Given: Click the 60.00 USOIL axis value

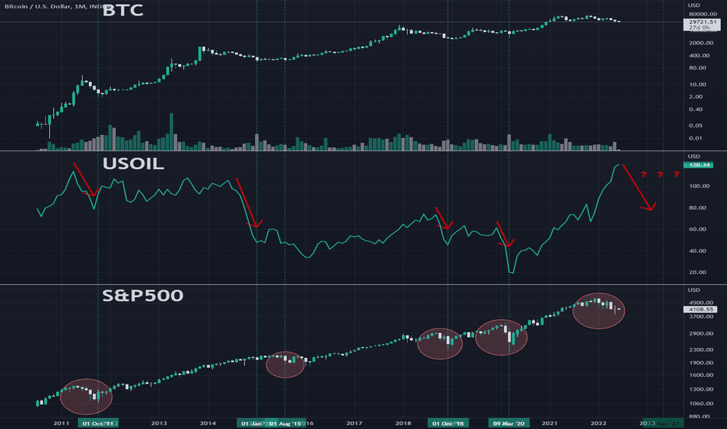Looking at the screenshot, I should pos(698,229).
